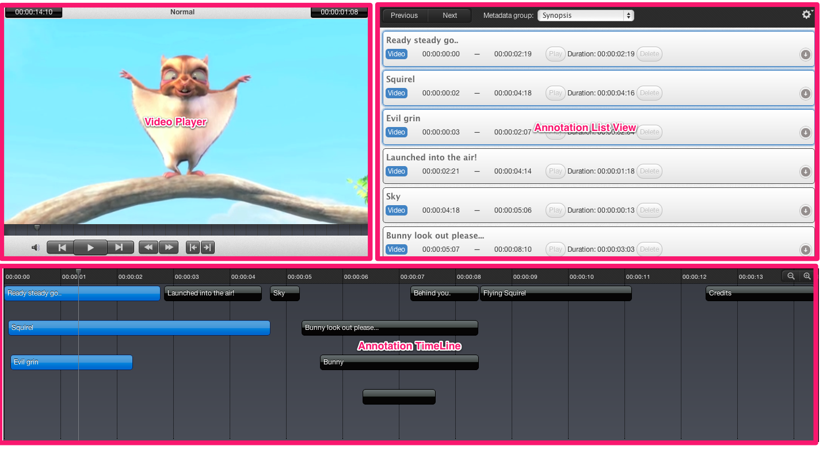Click the Video badge on Evil grin row

click(397, 132)
